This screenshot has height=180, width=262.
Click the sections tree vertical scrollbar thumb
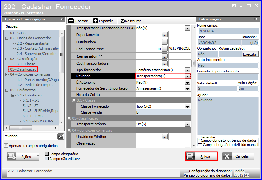click(x=61, y=54)
